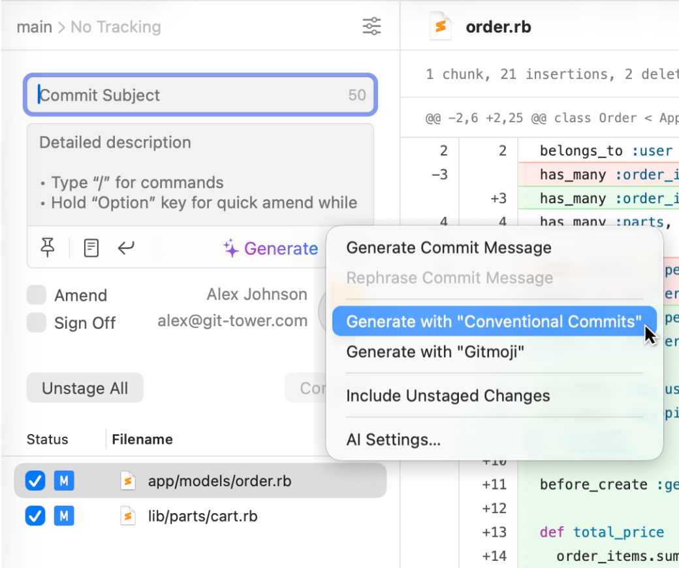Click the return arrow icon

[x=126, y=248]
